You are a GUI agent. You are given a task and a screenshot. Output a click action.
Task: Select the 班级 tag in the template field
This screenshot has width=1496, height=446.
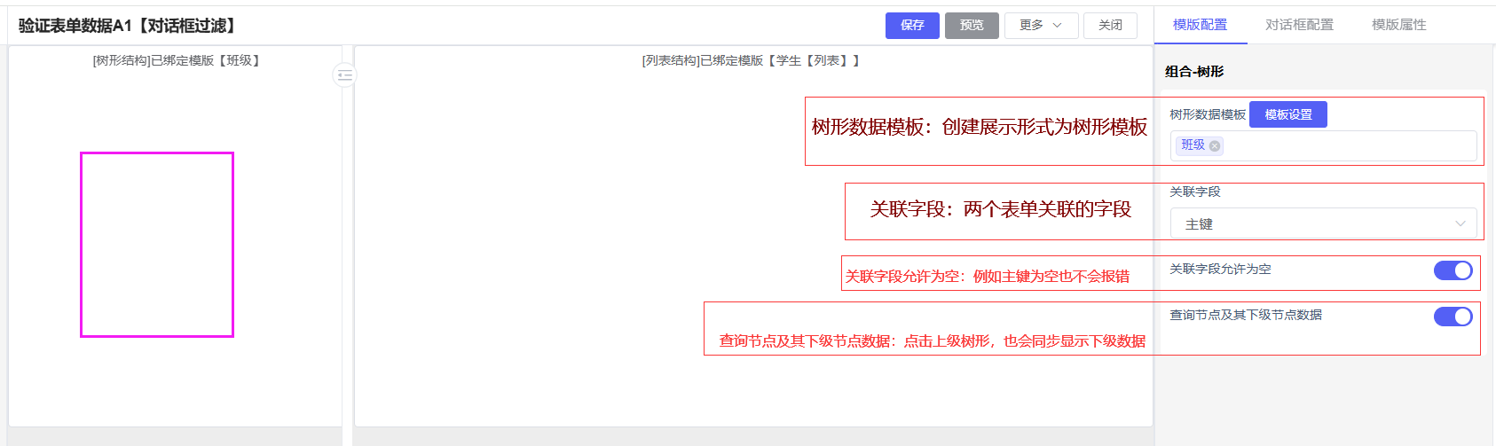pos(1193,145)
